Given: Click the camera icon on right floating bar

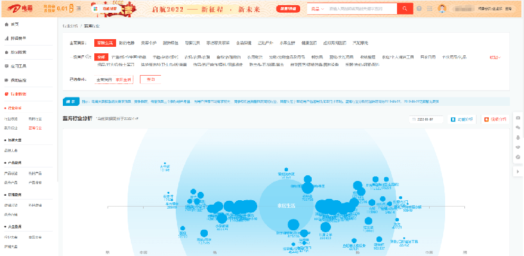Looking at the screenshot, I should [518, 118].
